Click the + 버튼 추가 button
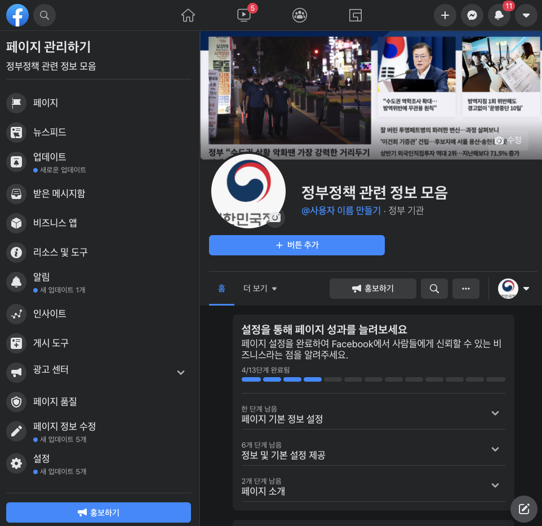542x526 pixels. pyautogui.click(x=296, y=245)
